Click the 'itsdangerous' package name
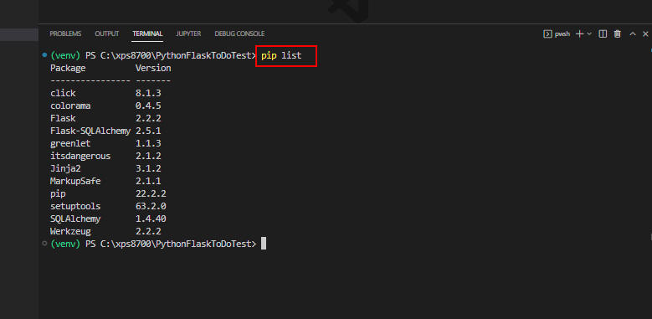This screenshot has width=652, height=319. pos(80,156)
